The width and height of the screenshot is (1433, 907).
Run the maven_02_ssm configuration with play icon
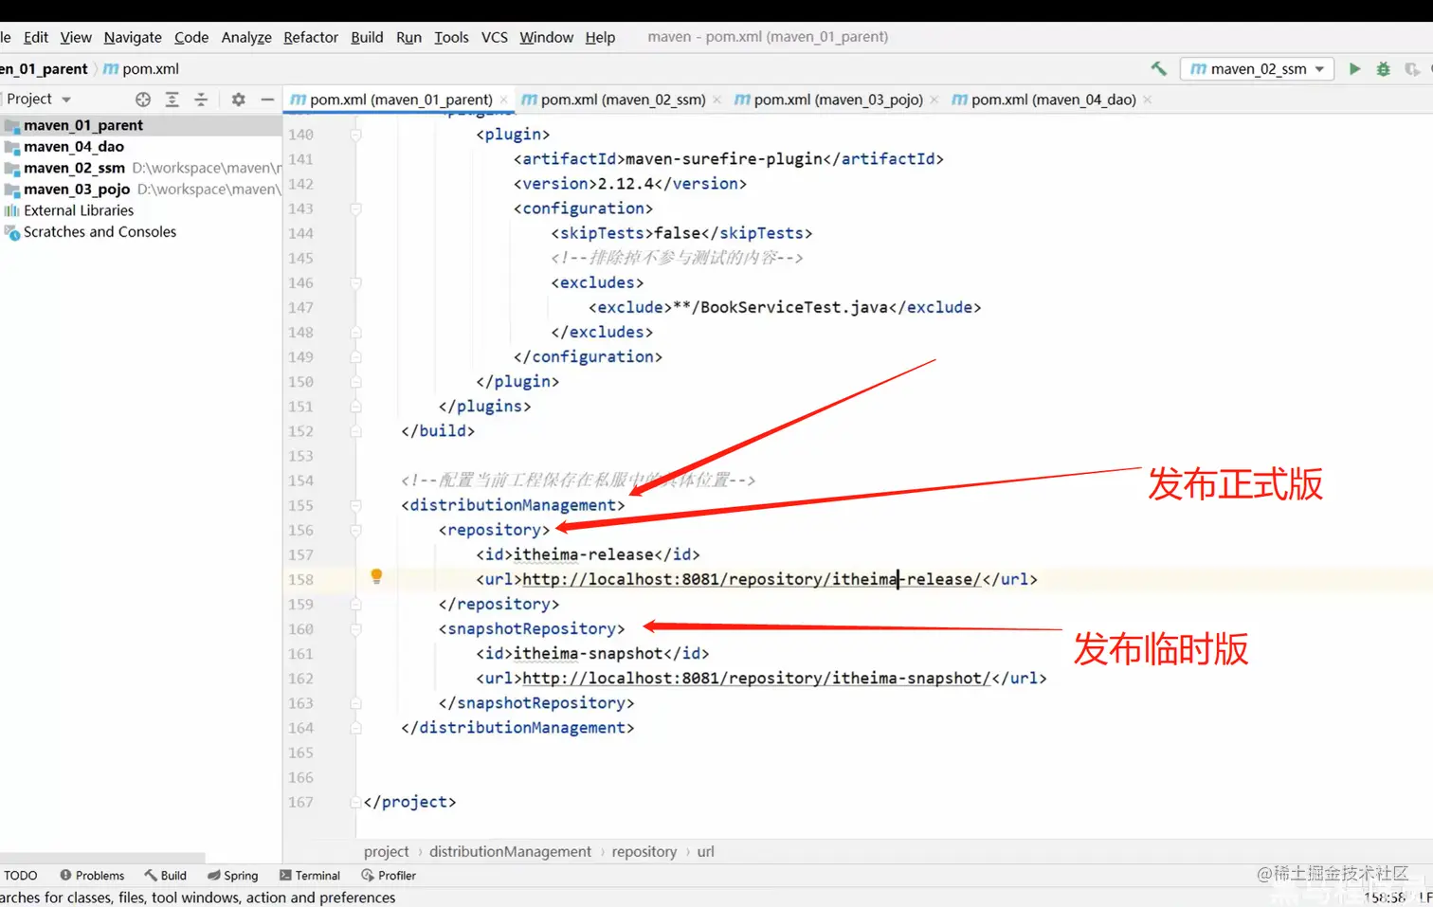pos(1354,68)
